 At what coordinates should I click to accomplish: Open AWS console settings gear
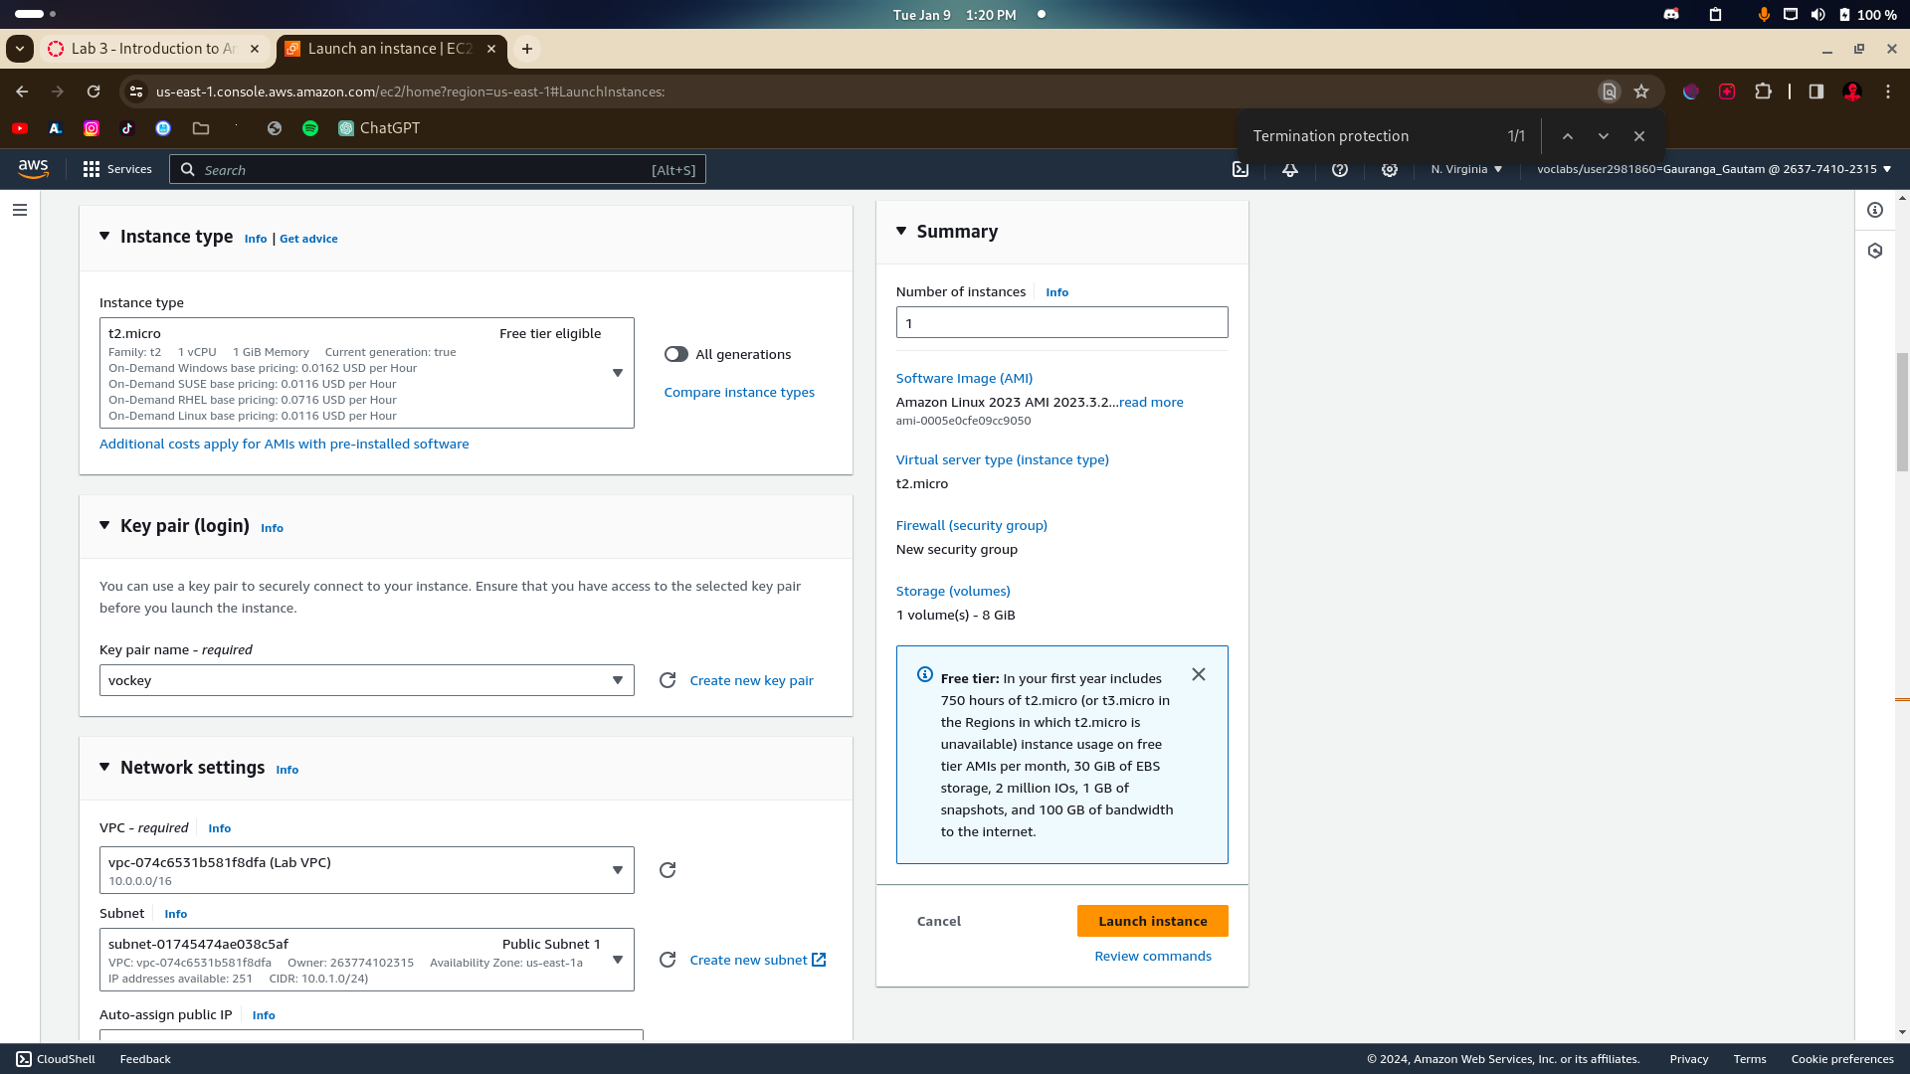coord(1390,170)
